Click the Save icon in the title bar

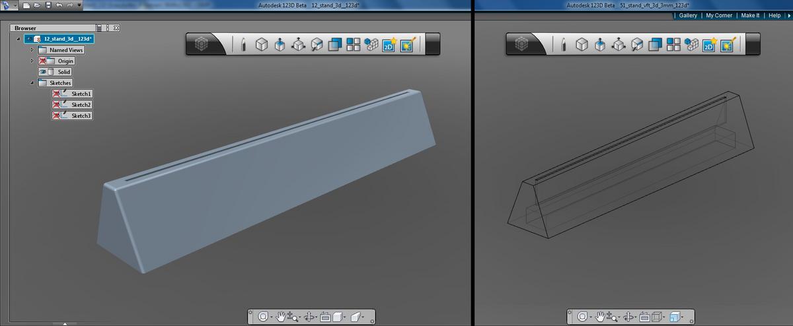tap(48, 5)
